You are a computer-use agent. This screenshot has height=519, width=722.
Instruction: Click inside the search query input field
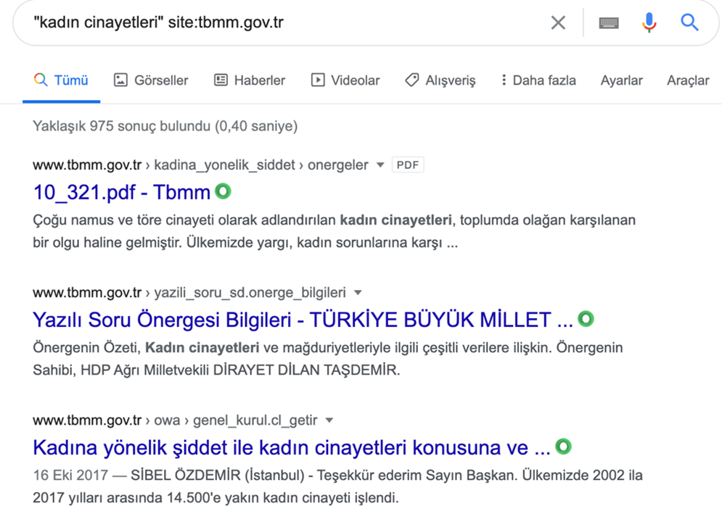click(285, 22)
